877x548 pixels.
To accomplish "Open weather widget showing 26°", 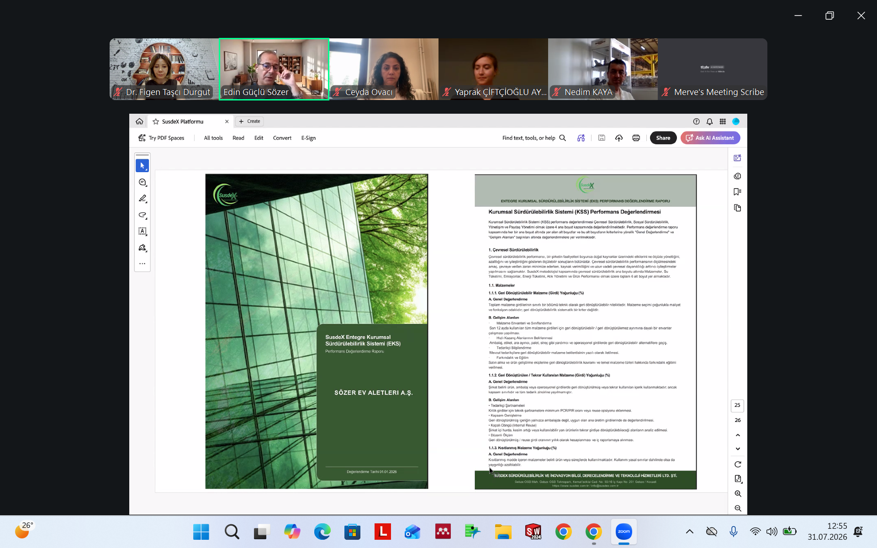I will pos(24,531).
